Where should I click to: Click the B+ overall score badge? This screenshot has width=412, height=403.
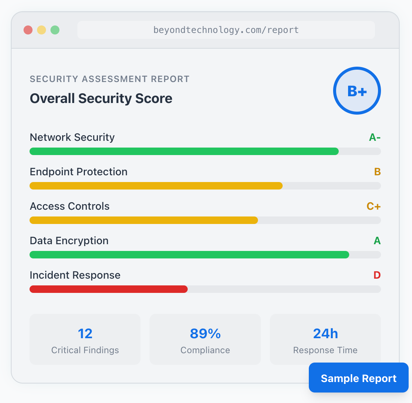(x=357, y=91)
